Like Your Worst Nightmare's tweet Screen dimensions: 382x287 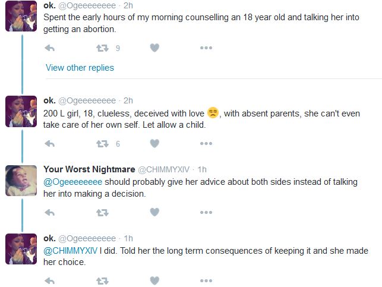[154, 212]
